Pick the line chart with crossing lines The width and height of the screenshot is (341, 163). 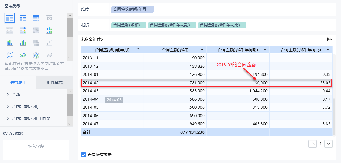coord(23,55)
